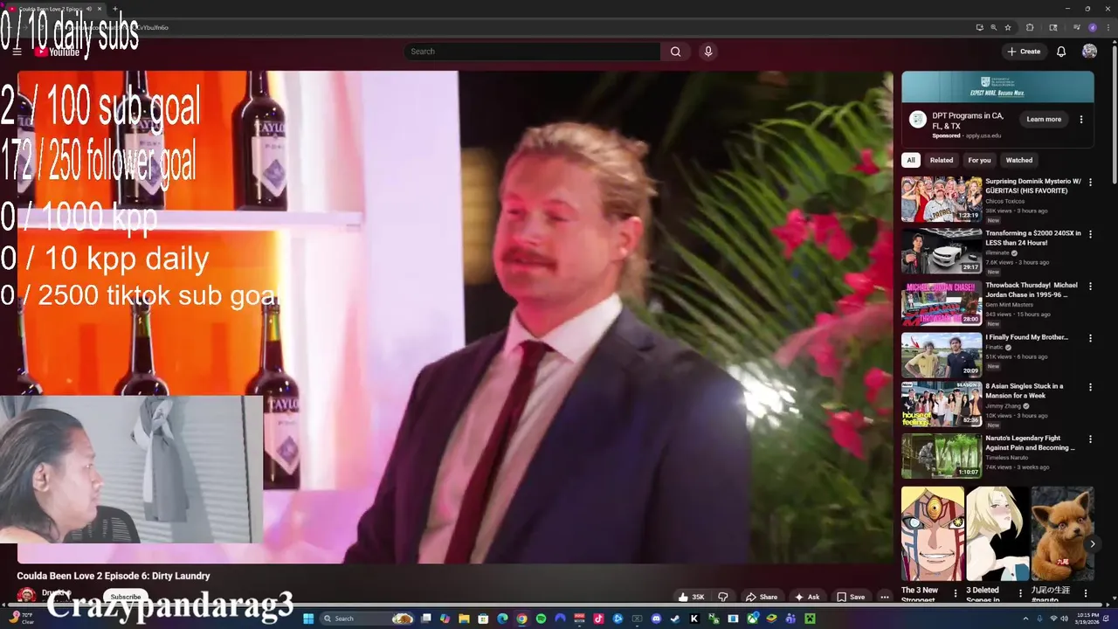Open Chrome from the taskbar
Screen dimensions: 1118x629
pos(521,619)
